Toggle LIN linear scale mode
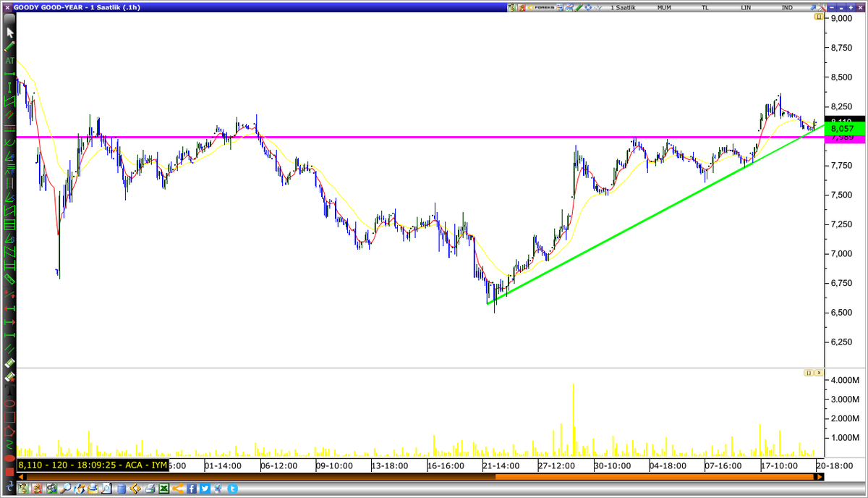 coord(746,7)
